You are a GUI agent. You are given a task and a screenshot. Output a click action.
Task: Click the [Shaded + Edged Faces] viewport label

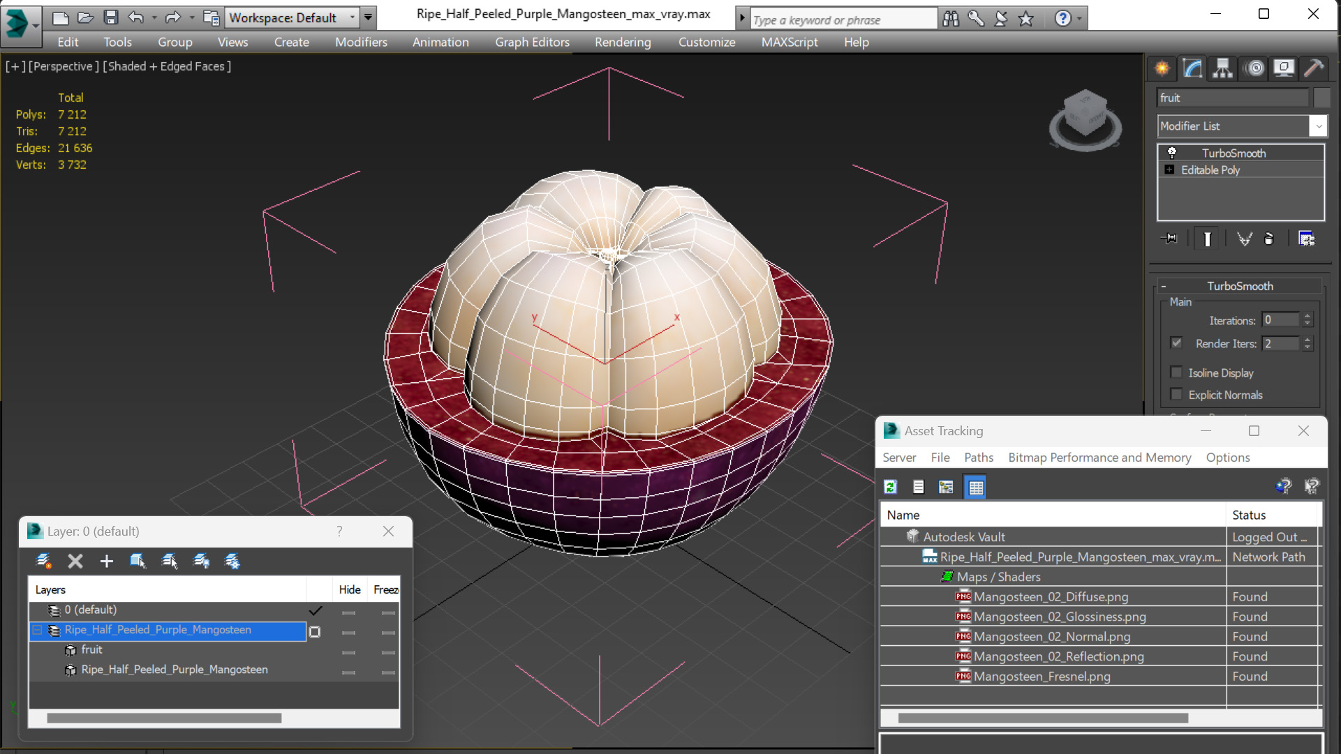coord(167,66)
